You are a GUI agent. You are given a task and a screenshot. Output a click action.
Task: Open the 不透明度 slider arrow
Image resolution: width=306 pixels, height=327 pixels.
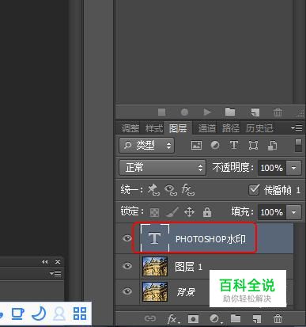coord(293,168)
